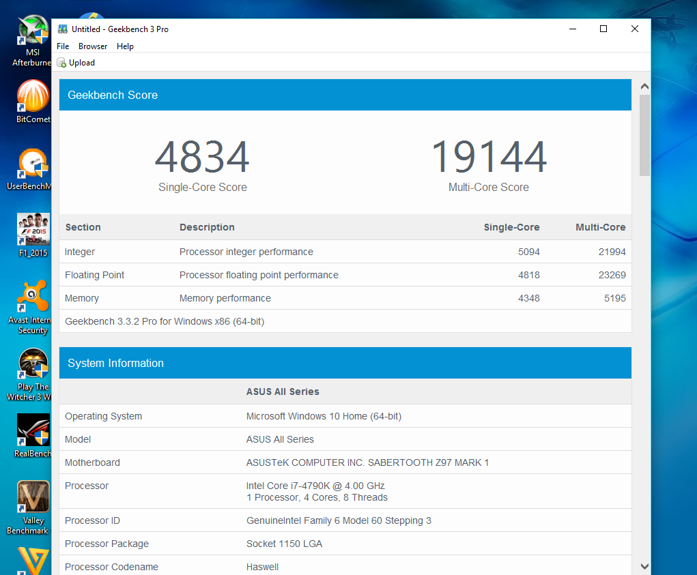Open the Help menu
This screenshot has width=697, height=575.
(x=125, y=46)
